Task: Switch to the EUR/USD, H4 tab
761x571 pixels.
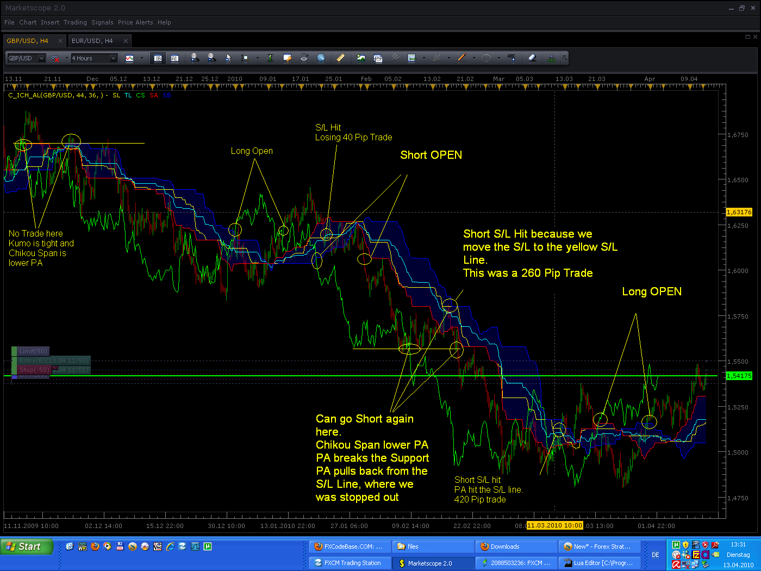Action: click(92, 41)
